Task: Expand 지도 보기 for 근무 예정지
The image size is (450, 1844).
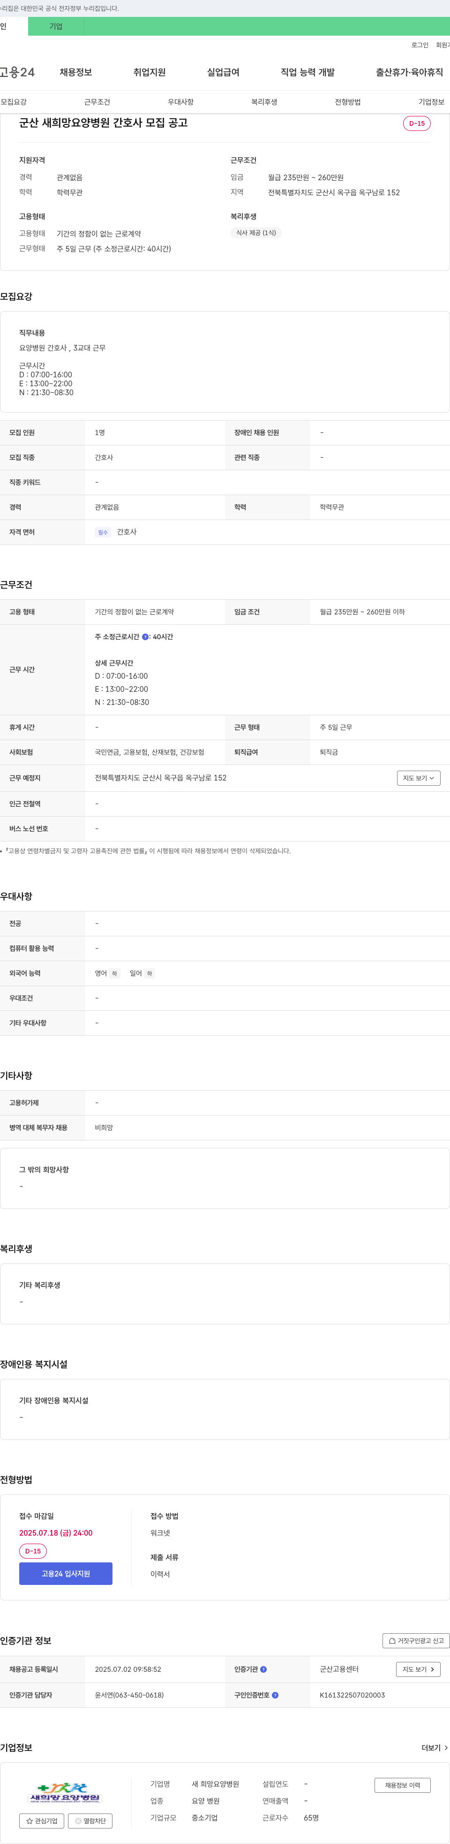Action: [419, 778]
